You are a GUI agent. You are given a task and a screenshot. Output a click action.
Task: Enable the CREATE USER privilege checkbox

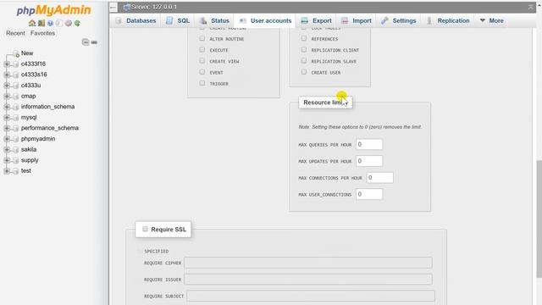pyautogui.click(x=304, y=72)
